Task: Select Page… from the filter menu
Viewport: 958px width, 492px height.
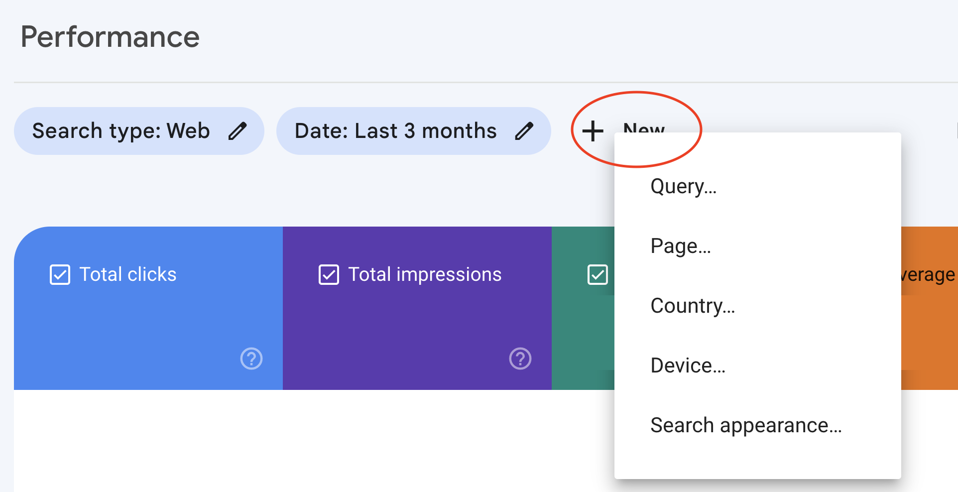Action: click(x=757, y=246)
